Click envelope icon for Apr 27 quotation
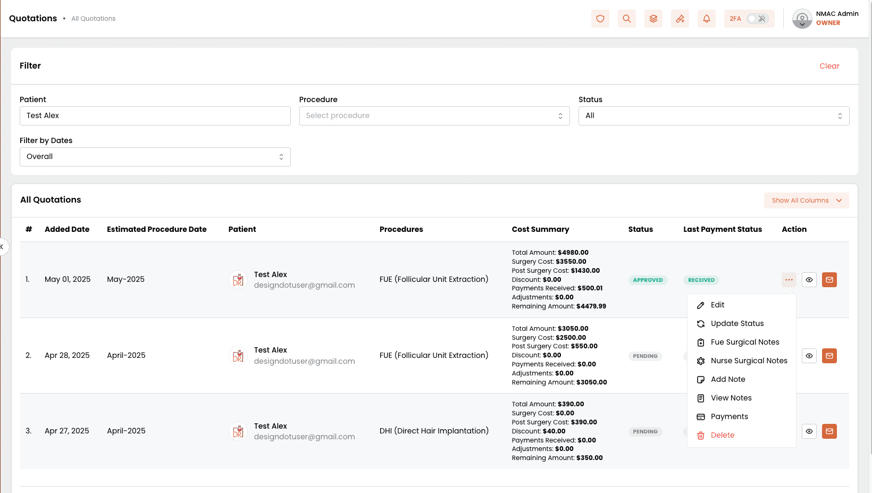 tap(829, 431)
